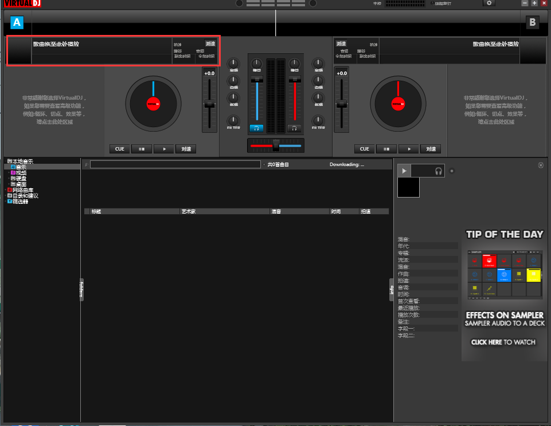Open settings via the gear icon
This screenshot has height=426, width=551.
490,3
